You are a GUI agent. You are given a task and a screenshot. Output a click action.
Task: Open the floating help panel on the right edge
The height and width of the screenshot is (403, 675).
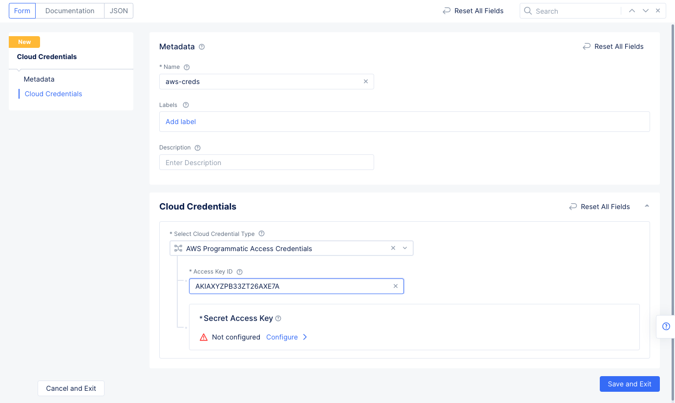666,326
